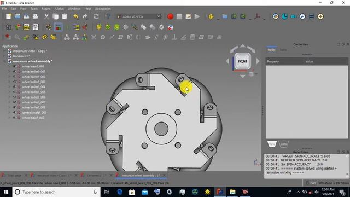
Task: Toggle visibility eye of wheel new1_001
Action: (x=15, y=66)
